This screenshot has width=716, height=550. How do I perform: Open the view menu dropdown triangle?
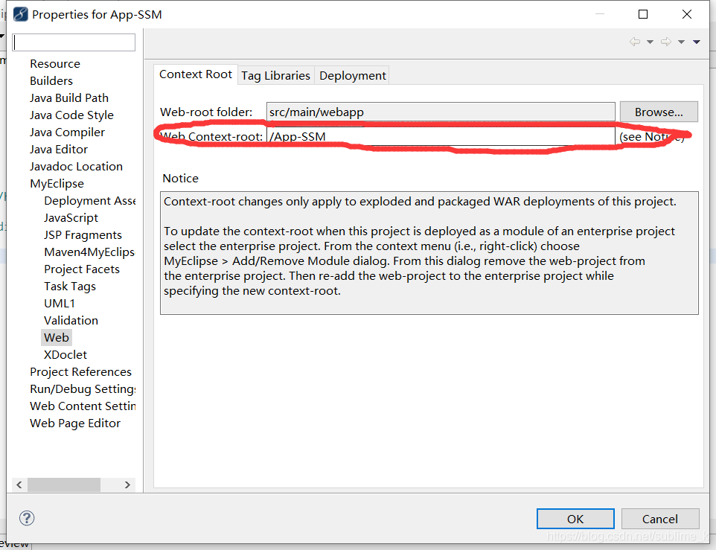[x=697, y=42]
